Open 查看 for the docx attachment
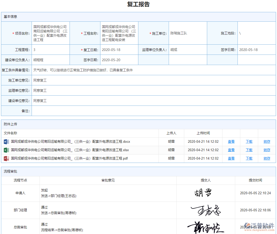Image resolution: width=277 pixels, height=234 pixels. click(231, 141)
